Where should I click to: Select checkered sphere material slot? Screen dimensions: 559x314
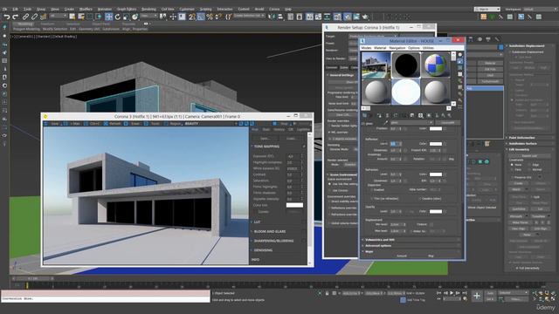point(435,65)
